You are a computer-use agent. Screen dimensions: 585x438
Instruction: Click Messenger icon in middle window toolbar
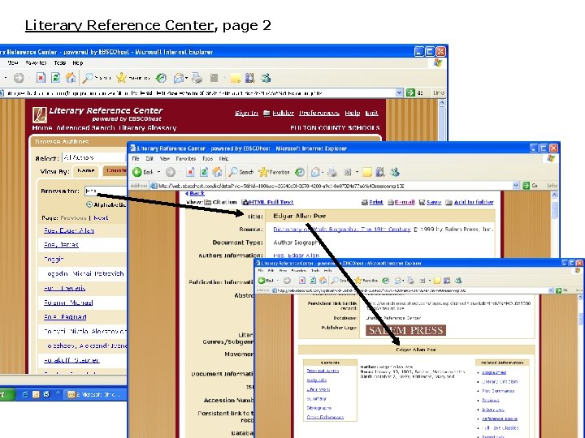[x=395, y=172]
